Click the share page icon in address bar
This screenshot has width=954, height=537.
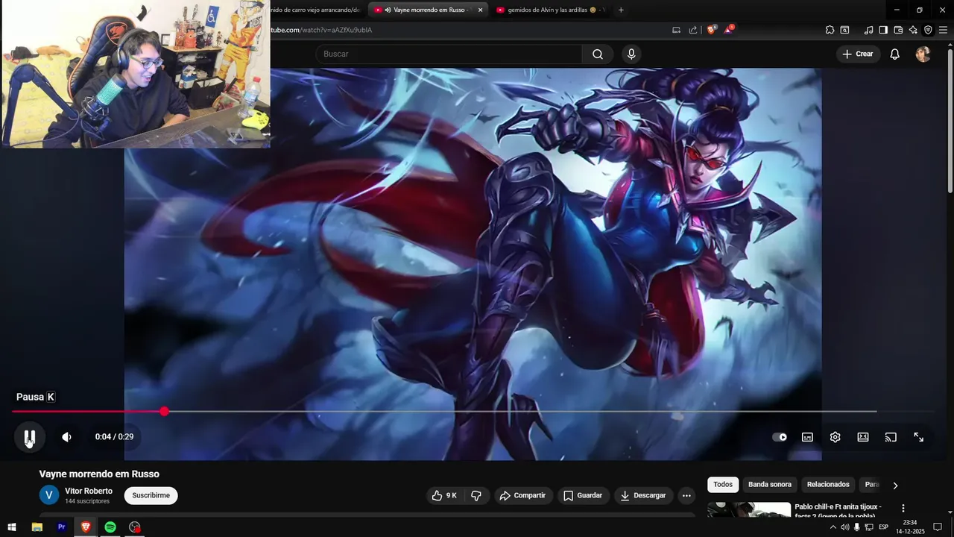pyautogui.click(x=693, y=30)
